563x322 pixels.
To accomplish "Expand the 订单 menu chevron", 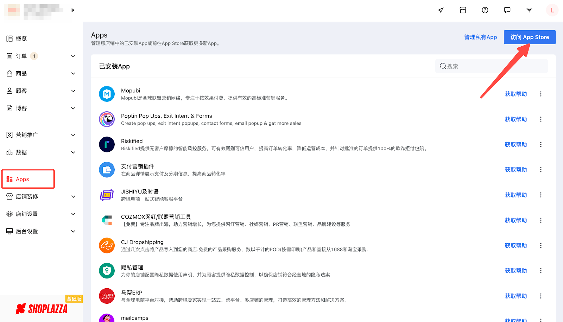I will point(73,56).
